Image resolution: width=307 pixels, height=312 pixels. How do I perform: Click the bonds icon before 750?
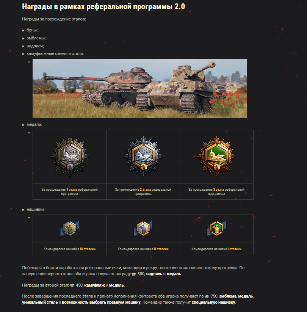click(x=207, y=296)
